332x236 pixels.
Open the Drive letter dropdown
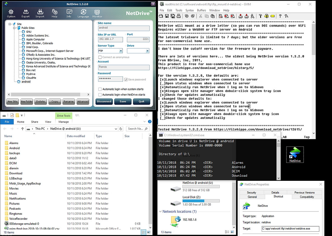[x=147, y=51]
